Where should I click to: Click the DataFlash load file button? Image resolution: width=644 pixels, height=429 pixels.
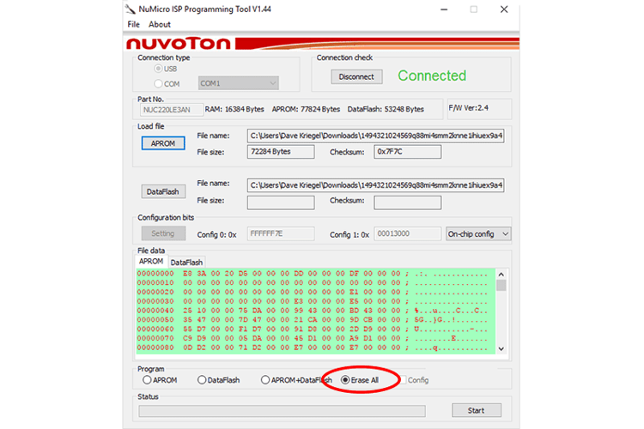click(x=163, y=191)
